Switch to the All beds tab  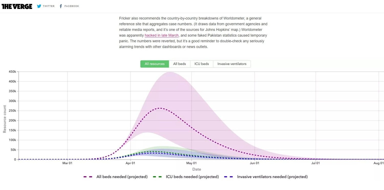click(179, 64)
